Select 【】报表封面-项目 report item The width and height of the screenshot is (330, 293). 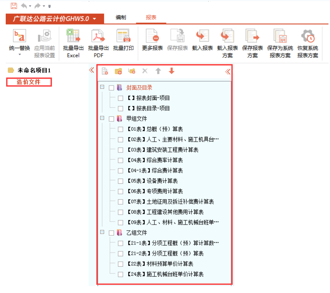tap(148, 98)
